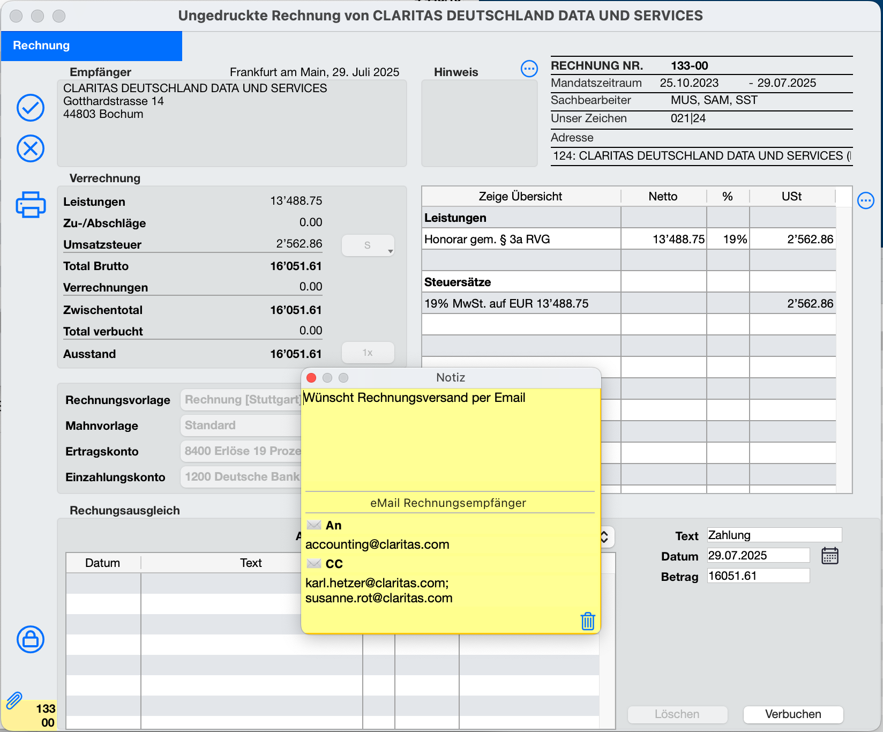Screen dimensions: 883x732
Task: Delete the note with trash icon
Action: click(588, 621)
